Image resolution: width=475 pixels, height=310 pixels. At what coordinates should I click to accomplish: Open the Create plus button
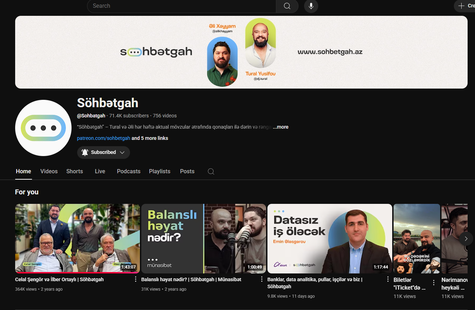tap(465, 6)
